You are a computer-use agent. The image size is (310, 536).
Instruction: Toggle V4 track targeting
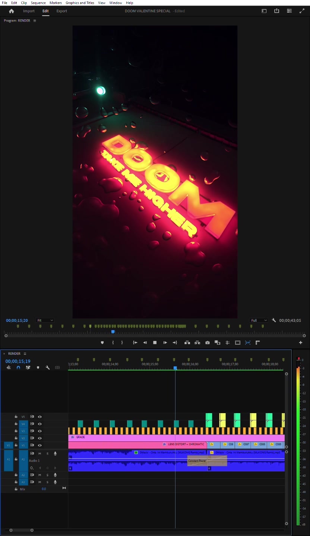pos(23,424)
